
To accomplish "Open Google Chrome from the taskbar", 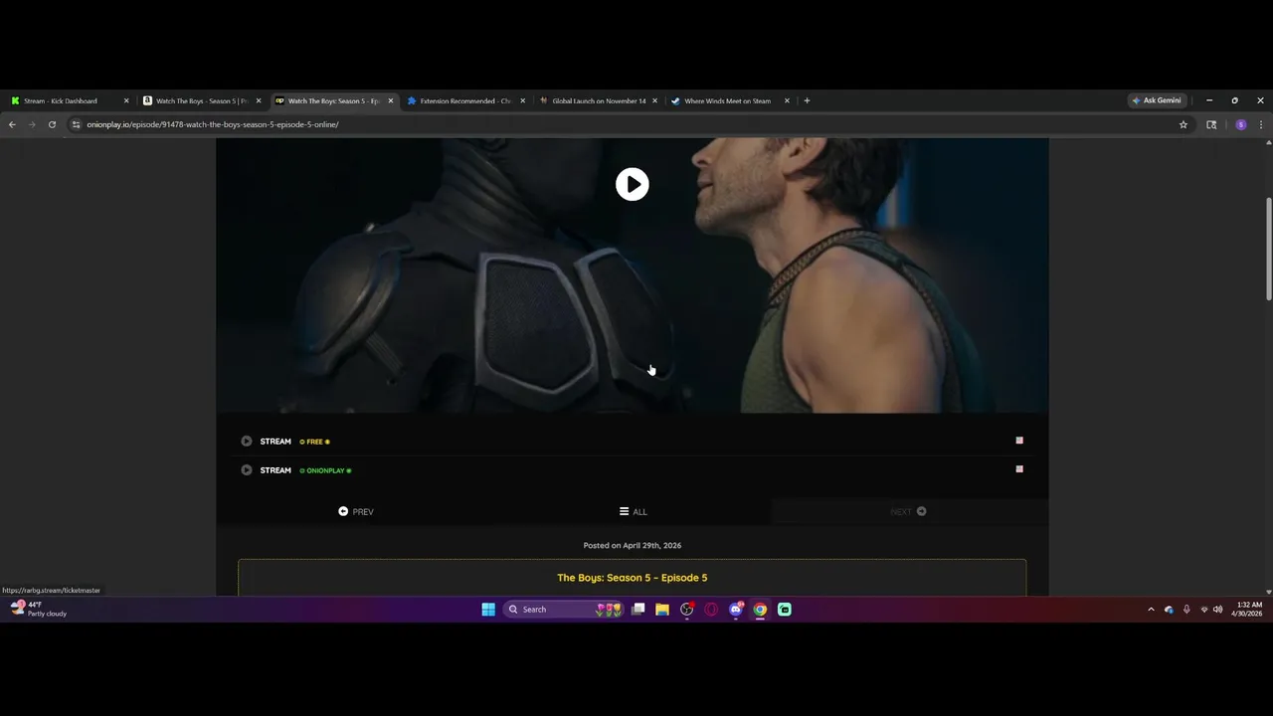I will tap(760, 610).
